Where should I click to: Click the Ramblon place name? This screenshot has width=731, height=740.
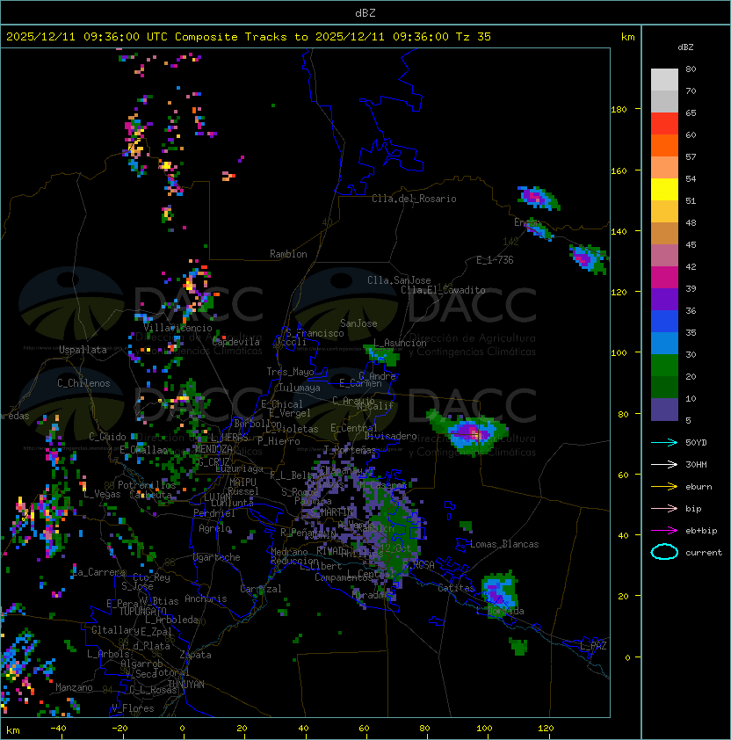288,254
